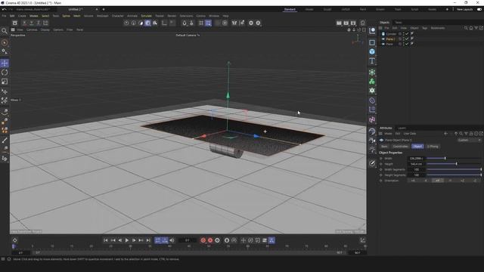484x272 pixels.
Task: Toggle Plane object enable checkmark
Action: 407,44
